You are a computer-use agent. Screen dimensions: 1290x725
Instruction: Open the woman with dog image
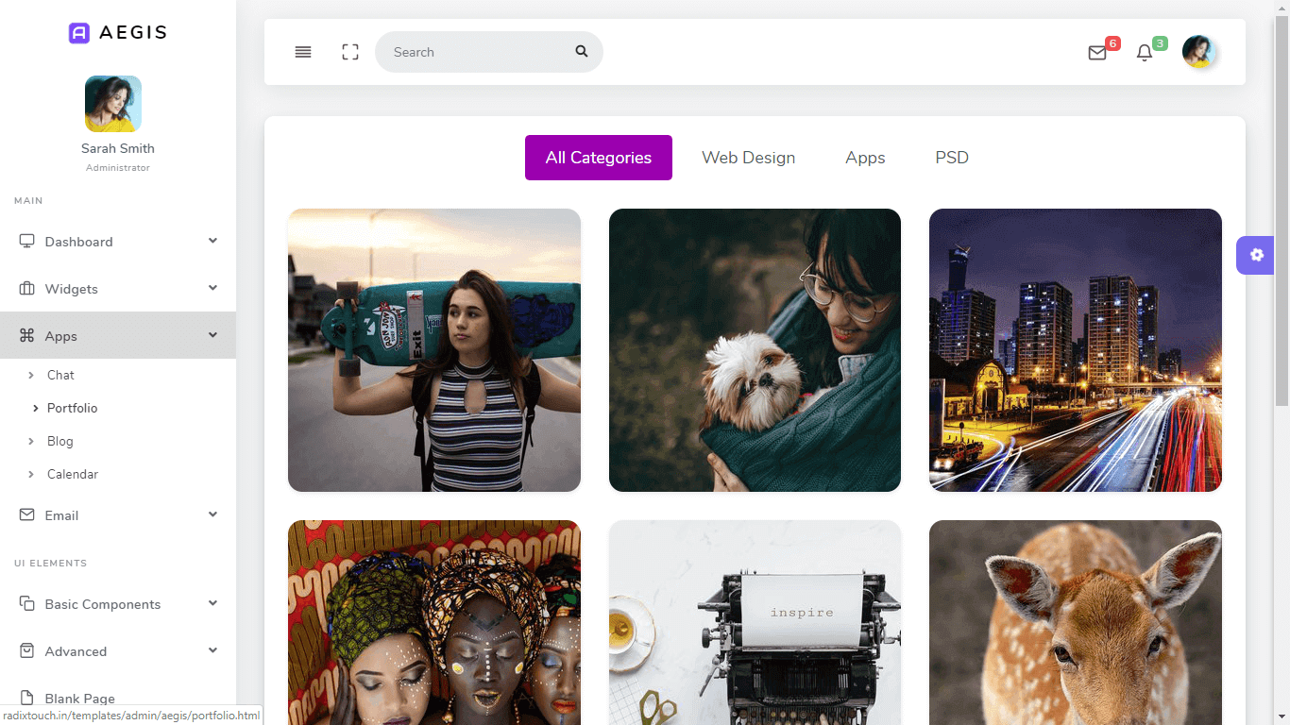click(755, 350)
